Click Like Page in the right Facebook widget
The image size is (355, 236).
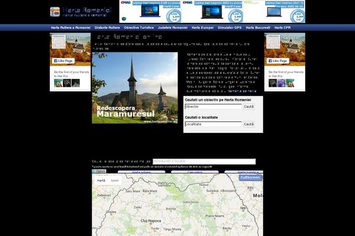(278, 61)
